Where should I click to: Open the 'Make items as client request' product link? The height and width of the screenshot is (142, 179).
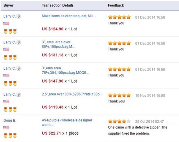pyautogui.click(x=69, y=16)
